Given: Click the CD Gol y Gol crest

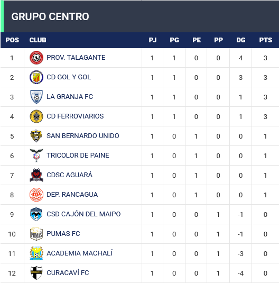Looking at the screenshot, I should pyautogui.click(x=36, y=77).
